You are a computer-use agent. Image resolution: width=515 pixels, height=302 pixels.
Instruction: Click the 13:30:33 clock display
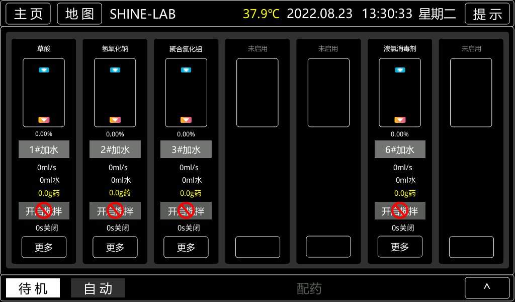387,14
